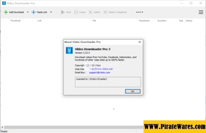Click the Status column header
This screenshot has height=133, width=206.
tap(189, 21)
